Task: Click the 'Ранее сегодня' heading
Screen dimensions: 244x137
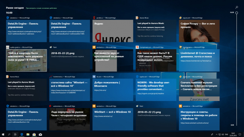Action: pyautogui.click(x=15, y=8)
